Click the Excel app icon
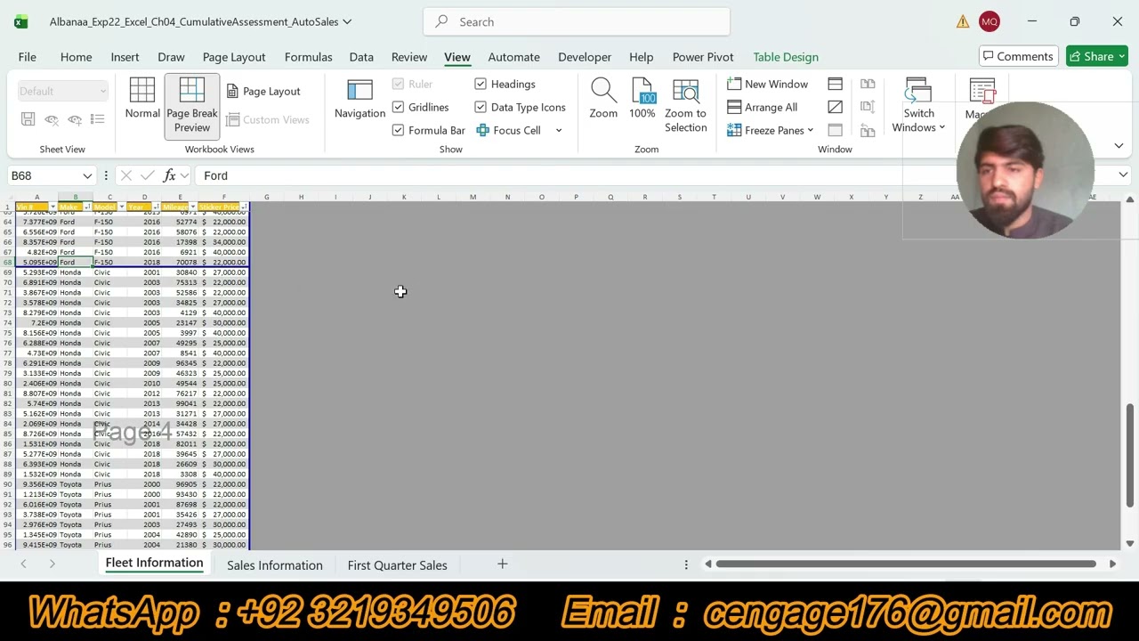Screen dimensions: 1139x641 tap(20, 21)
